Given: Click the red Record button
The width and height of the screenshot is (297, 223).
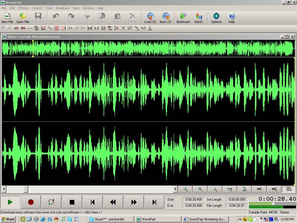Looking at the screenshot, I should pos(31,202).
